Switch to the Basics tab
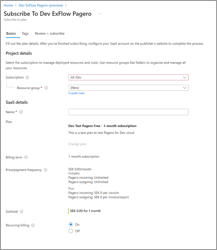This screenshot has width=217, height=250. point(11,33)
